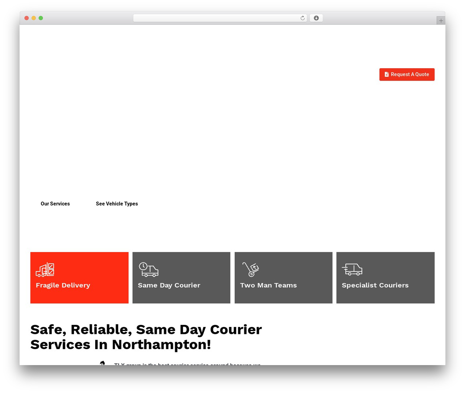The image size is (465, 393).
Task: Open the See Vehicle Types link
Action: [x=117, y=204]
